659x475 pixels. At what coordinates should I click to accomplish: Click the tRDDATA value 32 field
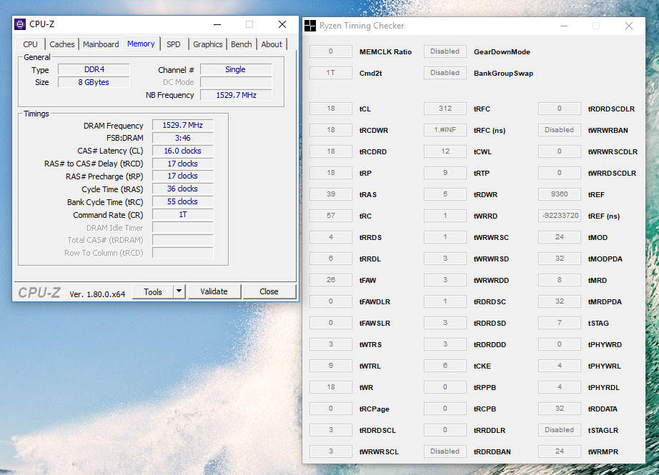click(560, 409)
